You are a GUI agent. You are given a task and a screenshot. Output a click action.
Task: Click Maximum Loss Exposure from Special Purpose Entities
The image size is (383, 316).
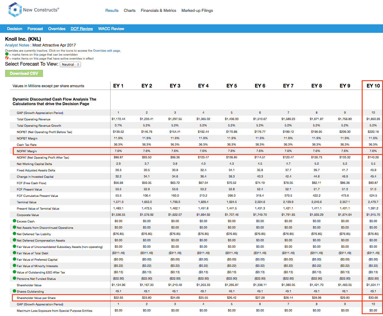(54, 311)
